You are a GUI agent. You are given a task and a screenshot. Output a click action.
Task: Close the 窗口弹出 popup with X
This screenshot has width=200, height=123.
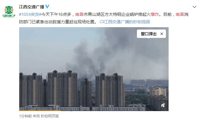[x=162, y=34]
